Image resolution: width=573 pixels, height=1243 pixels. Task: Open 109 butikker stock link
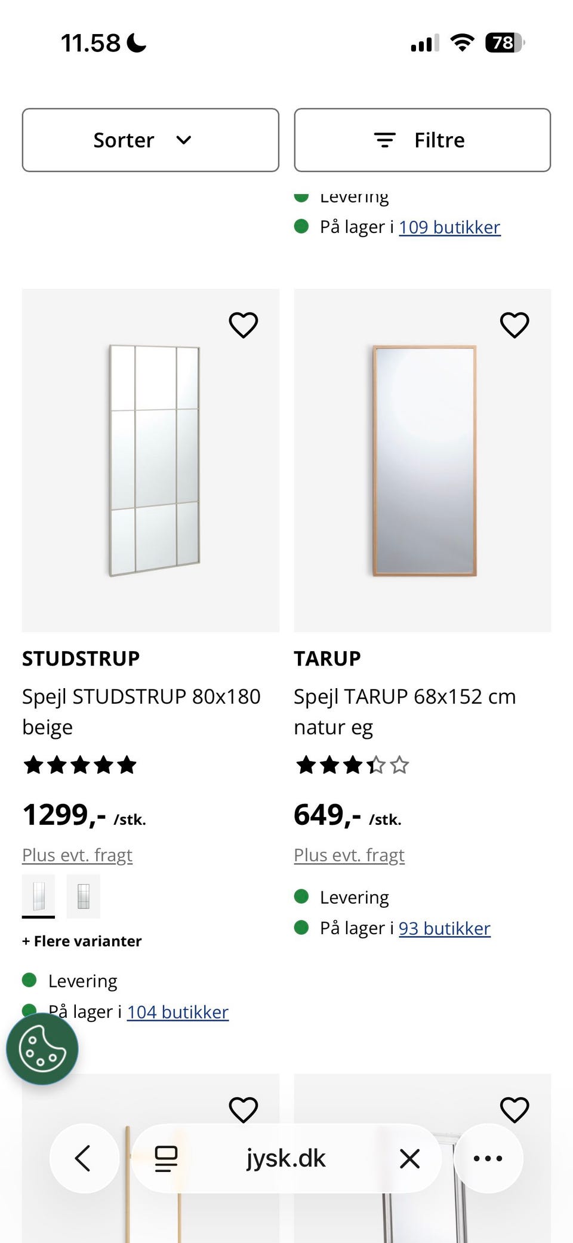[449, 227]
